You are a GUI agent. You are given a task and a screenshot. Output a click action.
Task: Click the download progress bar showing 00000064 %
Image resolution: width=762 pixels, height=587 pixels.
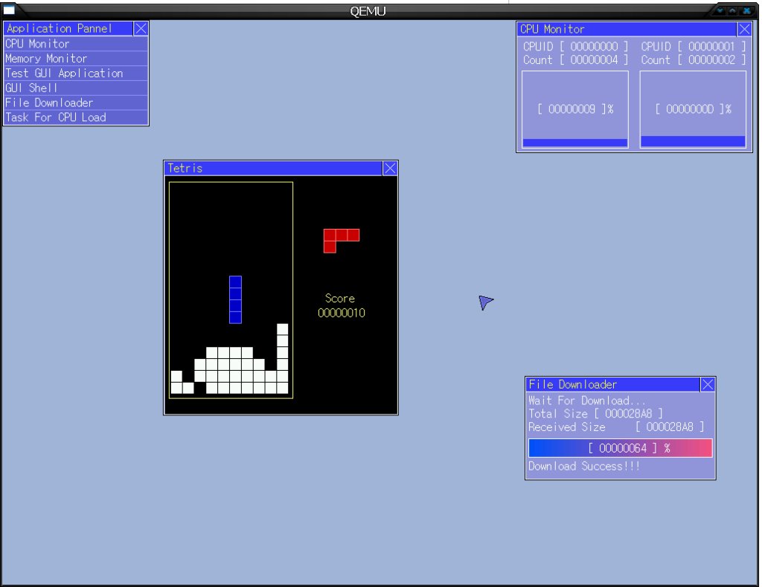(621, 448)
